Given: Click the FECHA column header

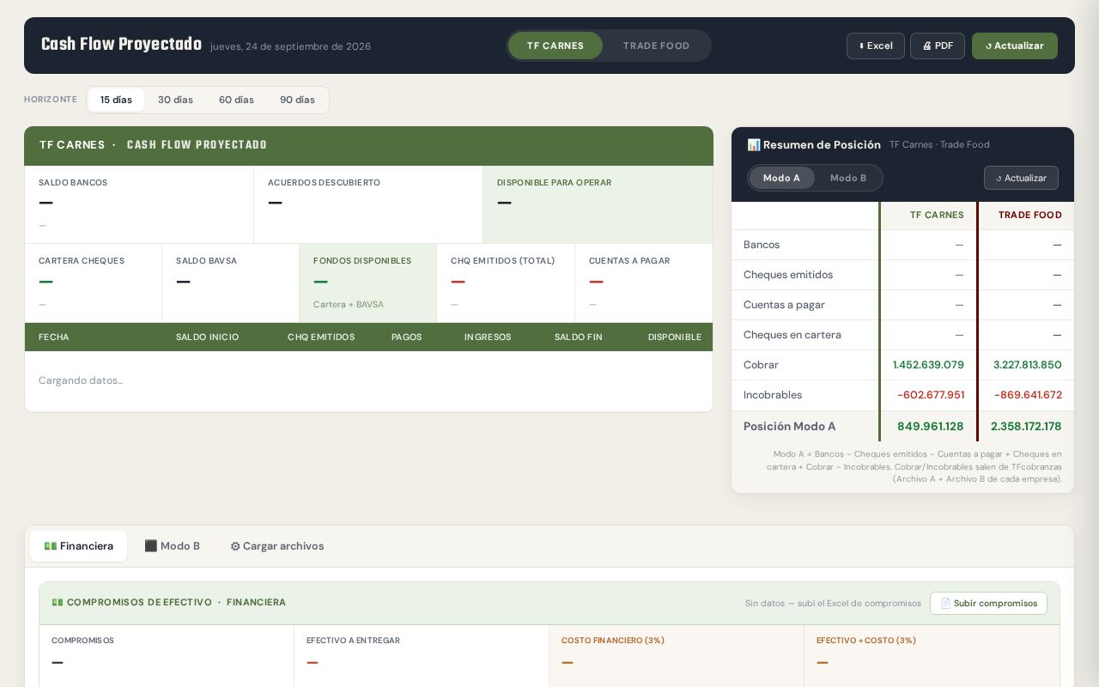Looking at the screenshot, I should (53, 337).
